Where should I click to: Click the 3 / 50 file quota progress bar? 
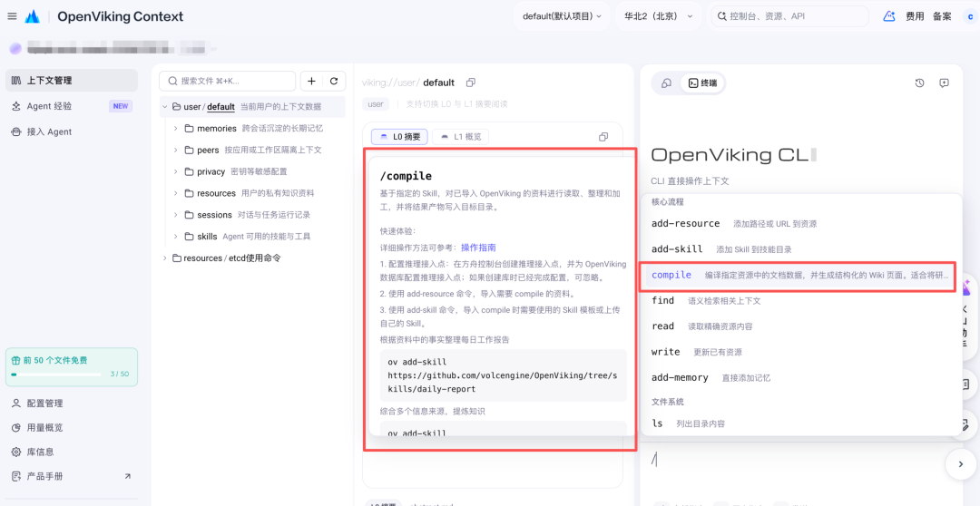point(55,375)
